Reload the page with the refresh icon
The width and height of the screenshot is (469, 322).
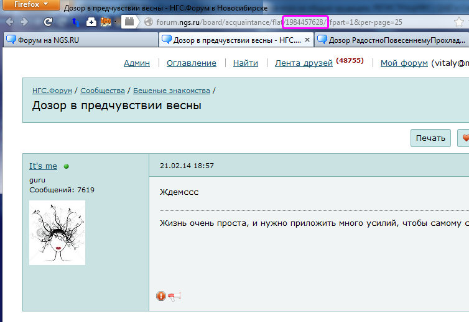click(x=48, y=22)
